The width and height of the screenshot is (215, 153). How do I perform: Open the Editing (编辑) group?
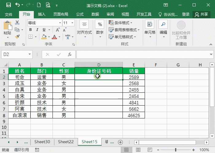(x=163, y=29)
